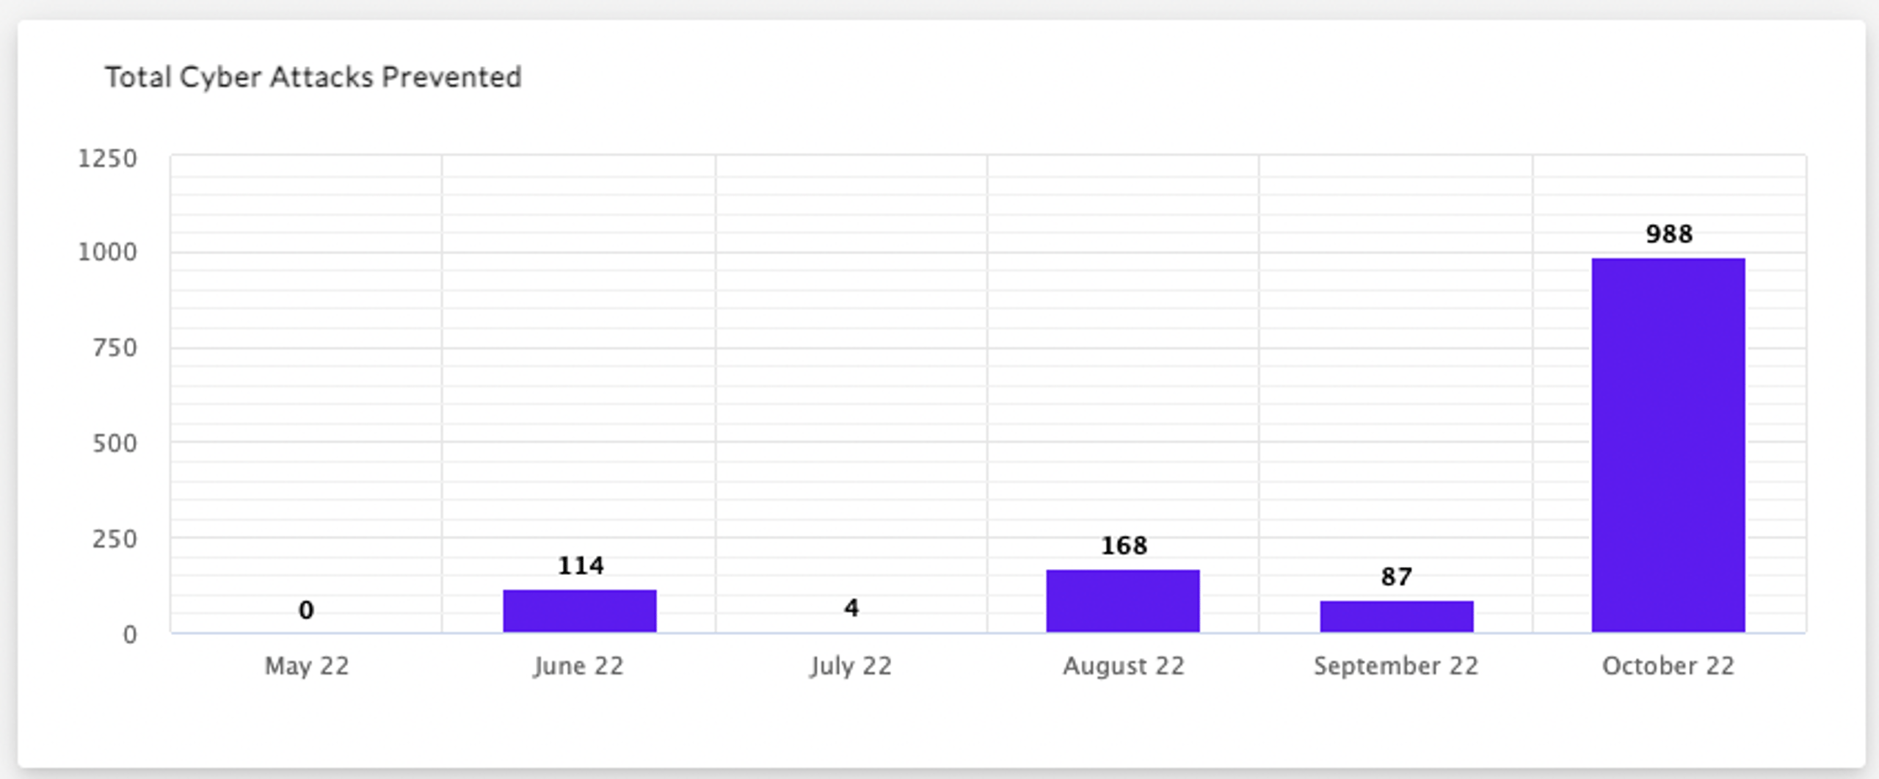Click the May 22 axis label
The height and width of the screenshot is (779, 1879).
[307, 666]
